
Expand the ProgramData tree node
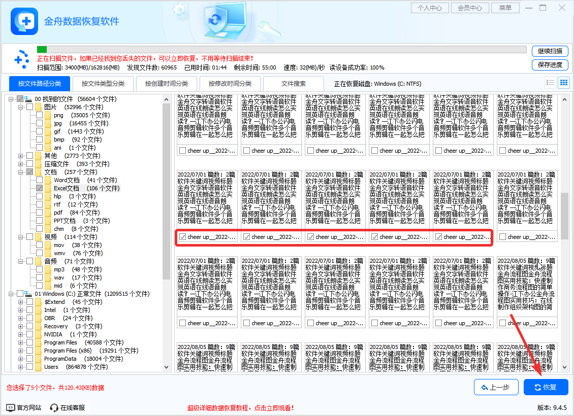click(20, 359)
